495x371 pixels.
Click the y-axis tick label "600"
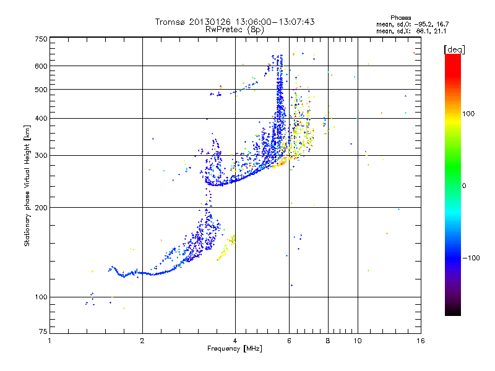tap(41, 66)
